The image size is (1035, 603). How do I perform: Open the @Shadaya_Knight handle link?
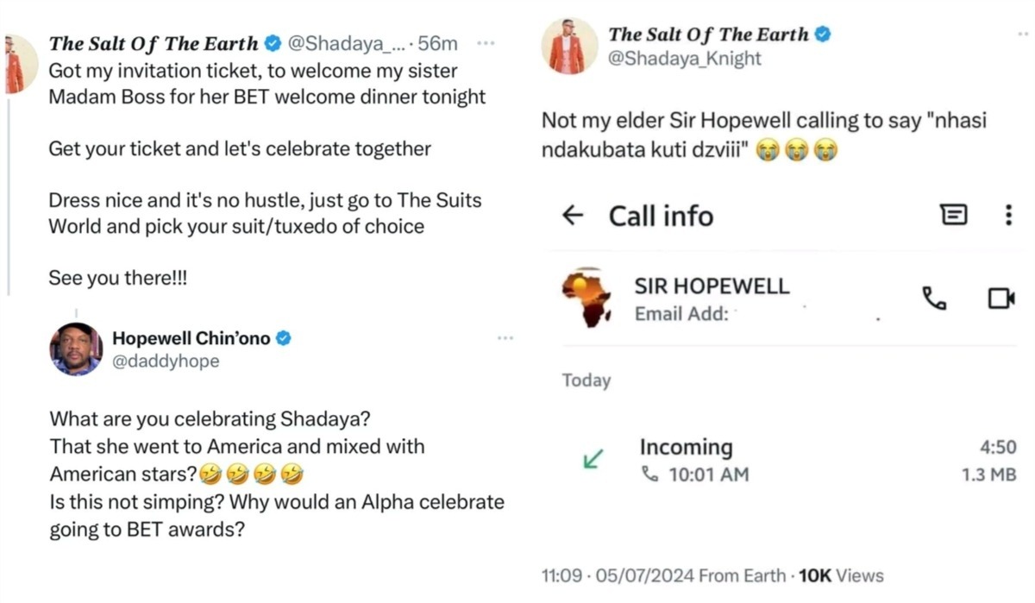685,58
